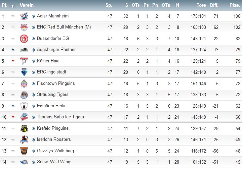Click the Verein column header

pyautogui.click(x=27, y=5)
